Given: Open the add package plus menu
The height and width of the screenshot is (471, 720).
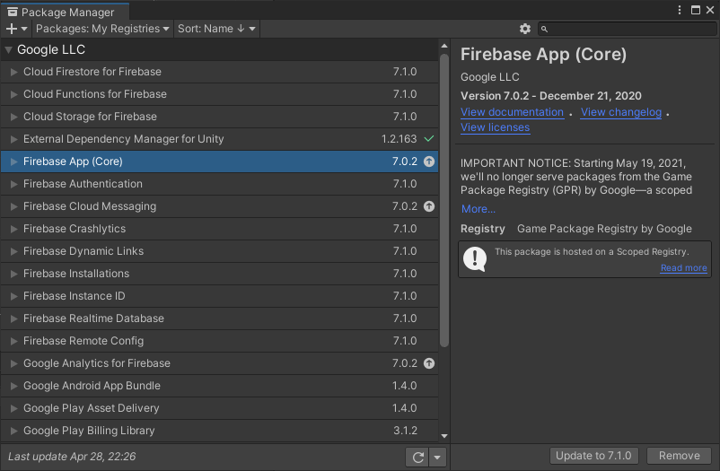Looking at the screenshot, I should coord(16,29).
